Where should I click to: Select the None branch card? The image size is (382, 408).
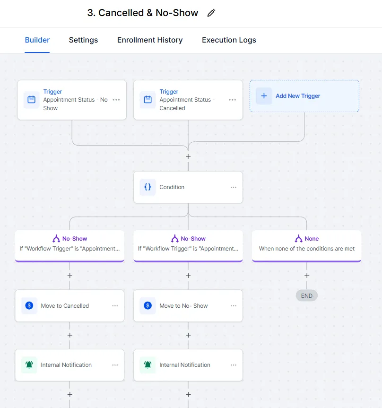click(306, 244)
